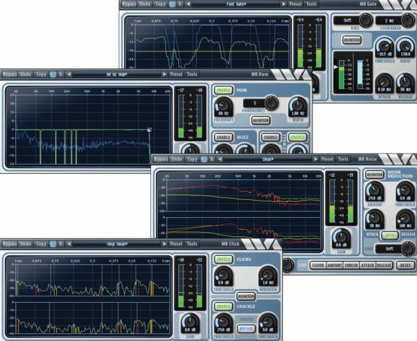Load previous preset arrow in MR Gate
The image size is (417, 341).
coord(188,4)
